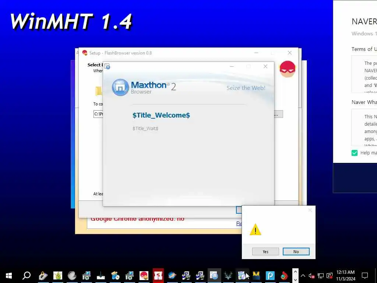377x283 pixels.
Task: Open the green creature taskbar app
Action: [58, 275]
